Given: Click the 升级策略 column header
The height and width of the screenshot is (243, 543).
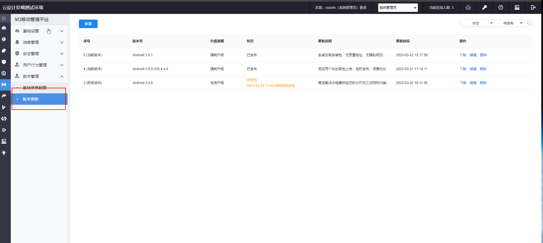Looking at the screenshot, I should click(x=217, y=41).
